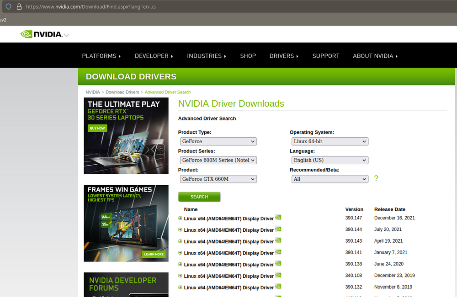Click LEARN MORE in Frames Win Games ad
Image resolution: width=457 pixels, height=297 pixels.
point(154,254)
